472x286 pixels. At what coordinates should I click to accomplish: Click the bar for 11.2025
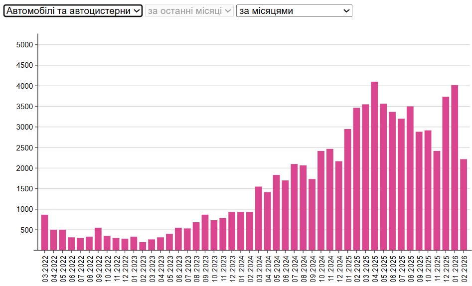point(437,200)
